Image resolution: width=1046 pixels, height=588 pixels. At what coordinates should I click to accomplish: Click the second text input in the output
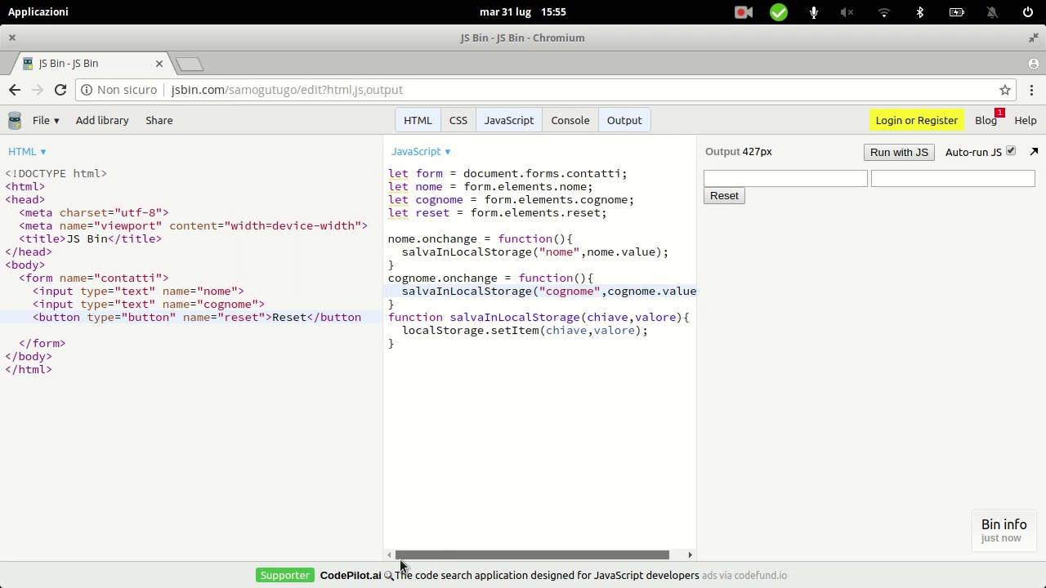click(953, 178)
